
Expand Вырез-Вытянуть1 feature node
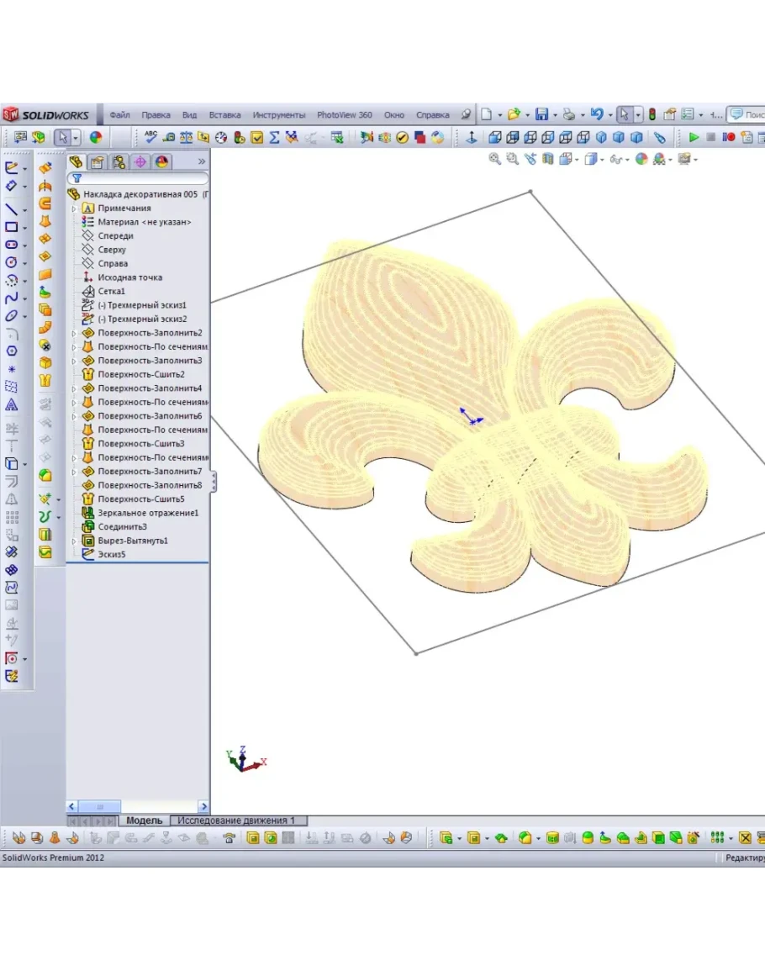click(x=74, y=541)
